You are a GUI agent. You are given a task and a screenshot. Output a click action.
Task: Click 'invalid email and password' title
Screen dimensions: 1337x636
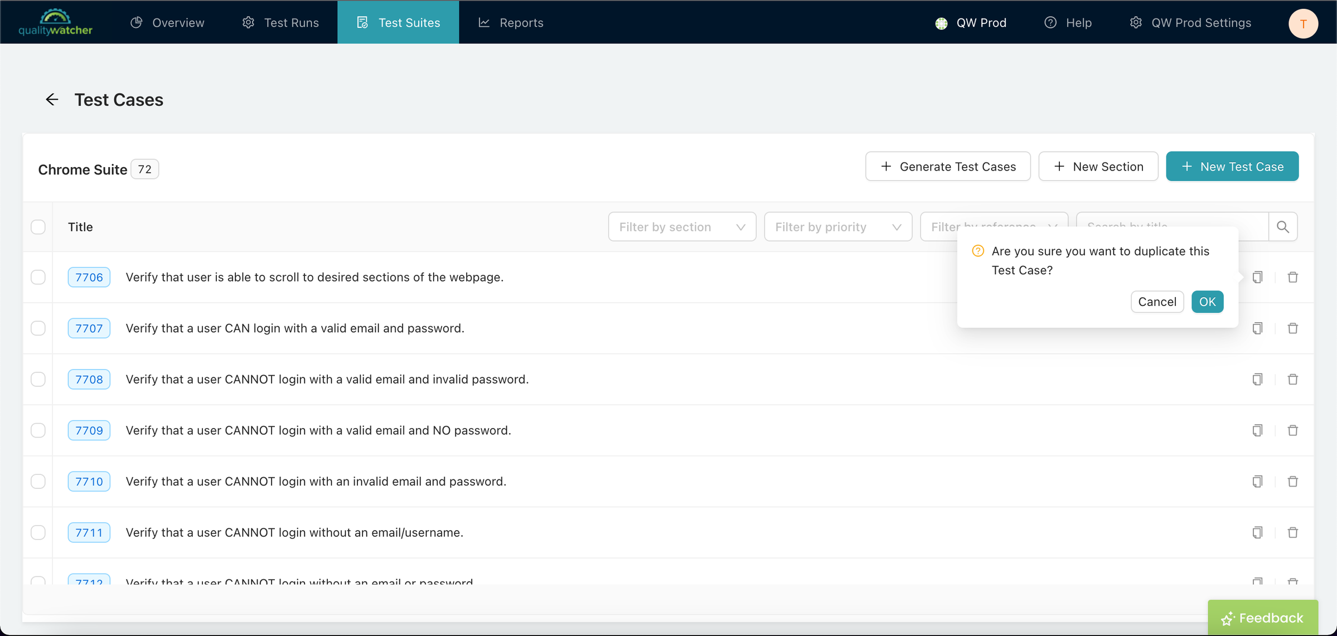(x=316, y=482)
